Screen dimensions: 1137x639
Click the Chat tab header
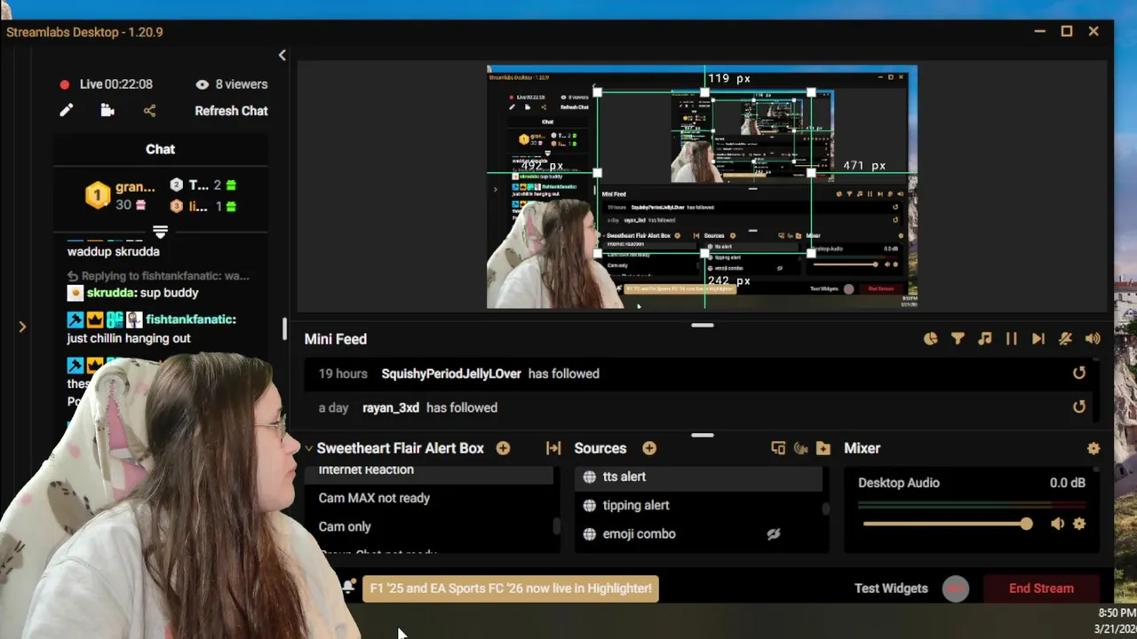pos(160,149)
